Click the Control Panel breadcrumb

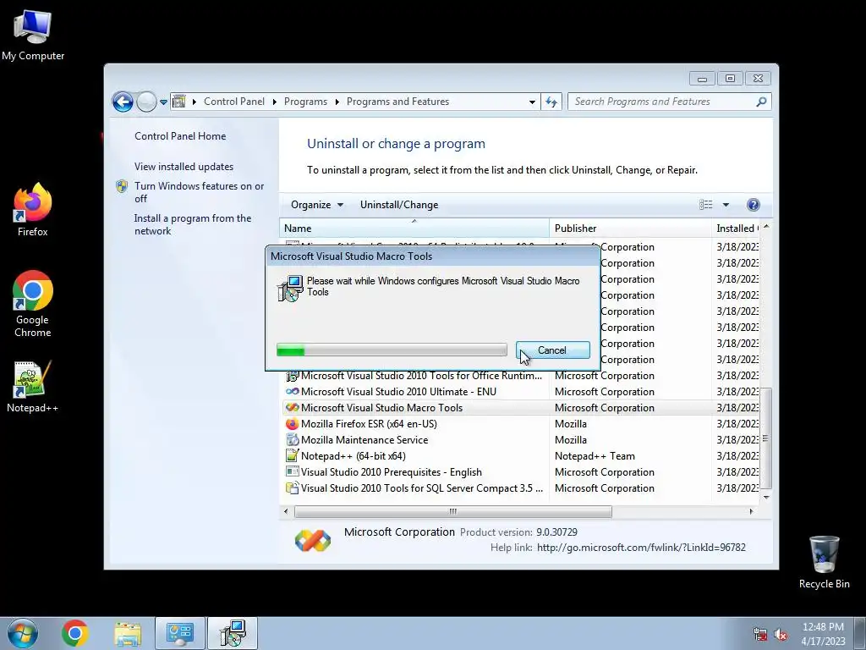pos(234,102)
